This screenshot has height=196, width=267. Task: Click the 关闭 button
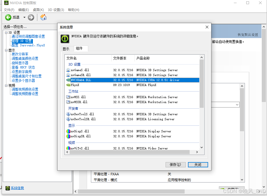198,165
